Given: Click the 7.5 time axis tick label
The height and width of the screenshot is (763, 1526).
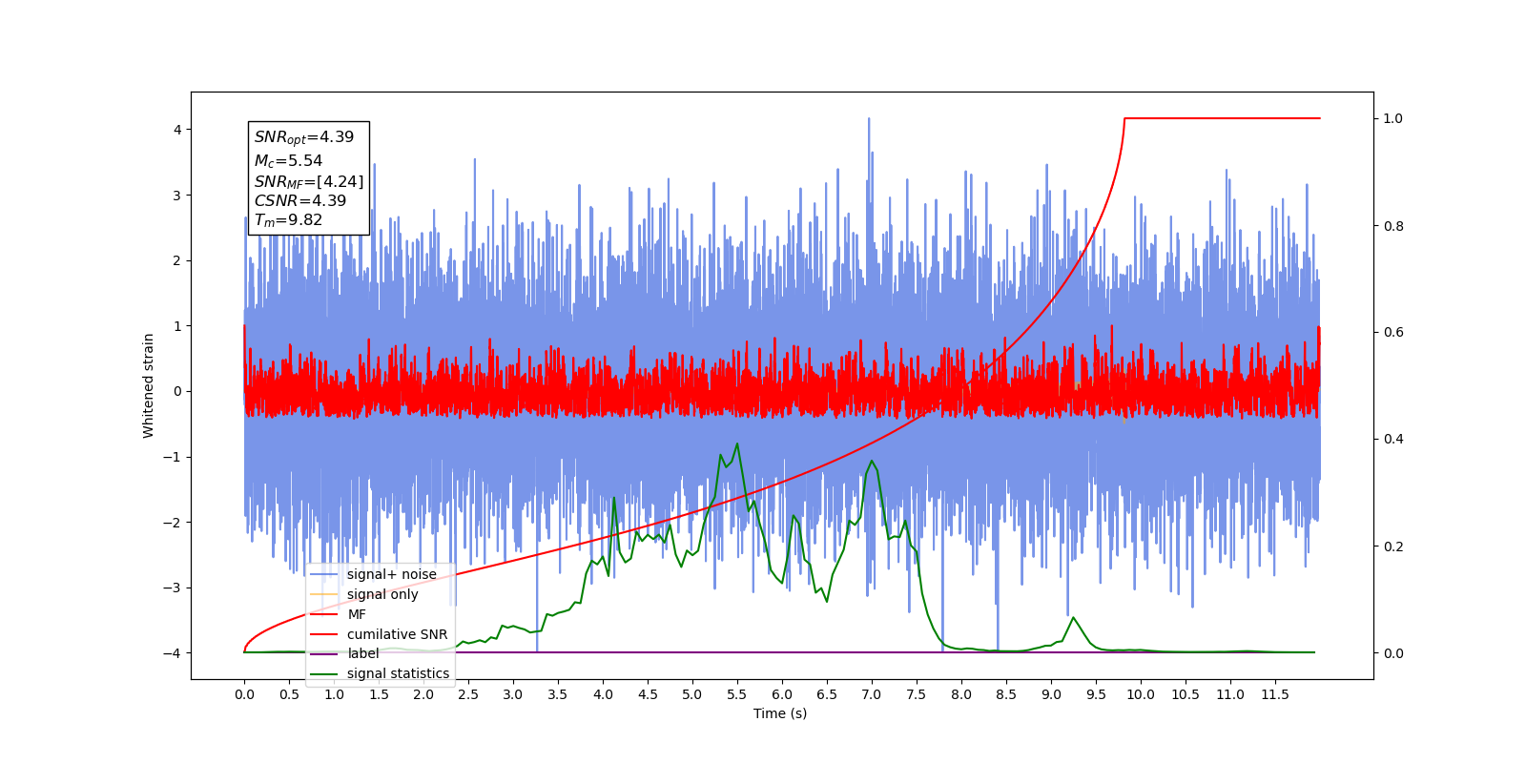Looking at the screenshot, I should pos(917,694).
